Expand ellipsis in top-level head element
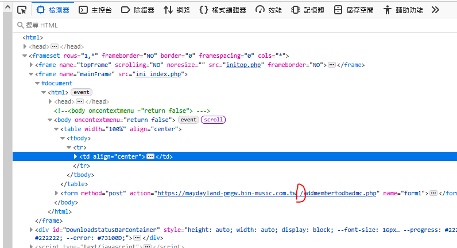 55,46
